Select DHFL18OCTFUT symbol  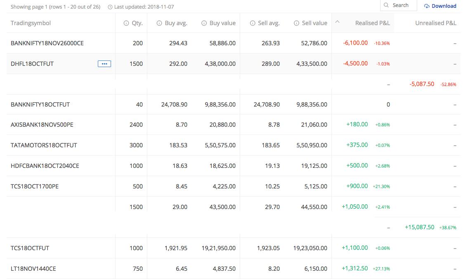[x=32, y=64]
